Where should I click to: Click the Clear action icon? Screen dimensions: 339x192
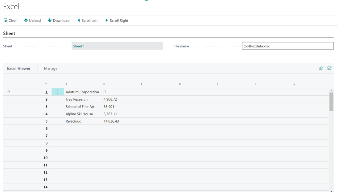(x=5, y=21)
